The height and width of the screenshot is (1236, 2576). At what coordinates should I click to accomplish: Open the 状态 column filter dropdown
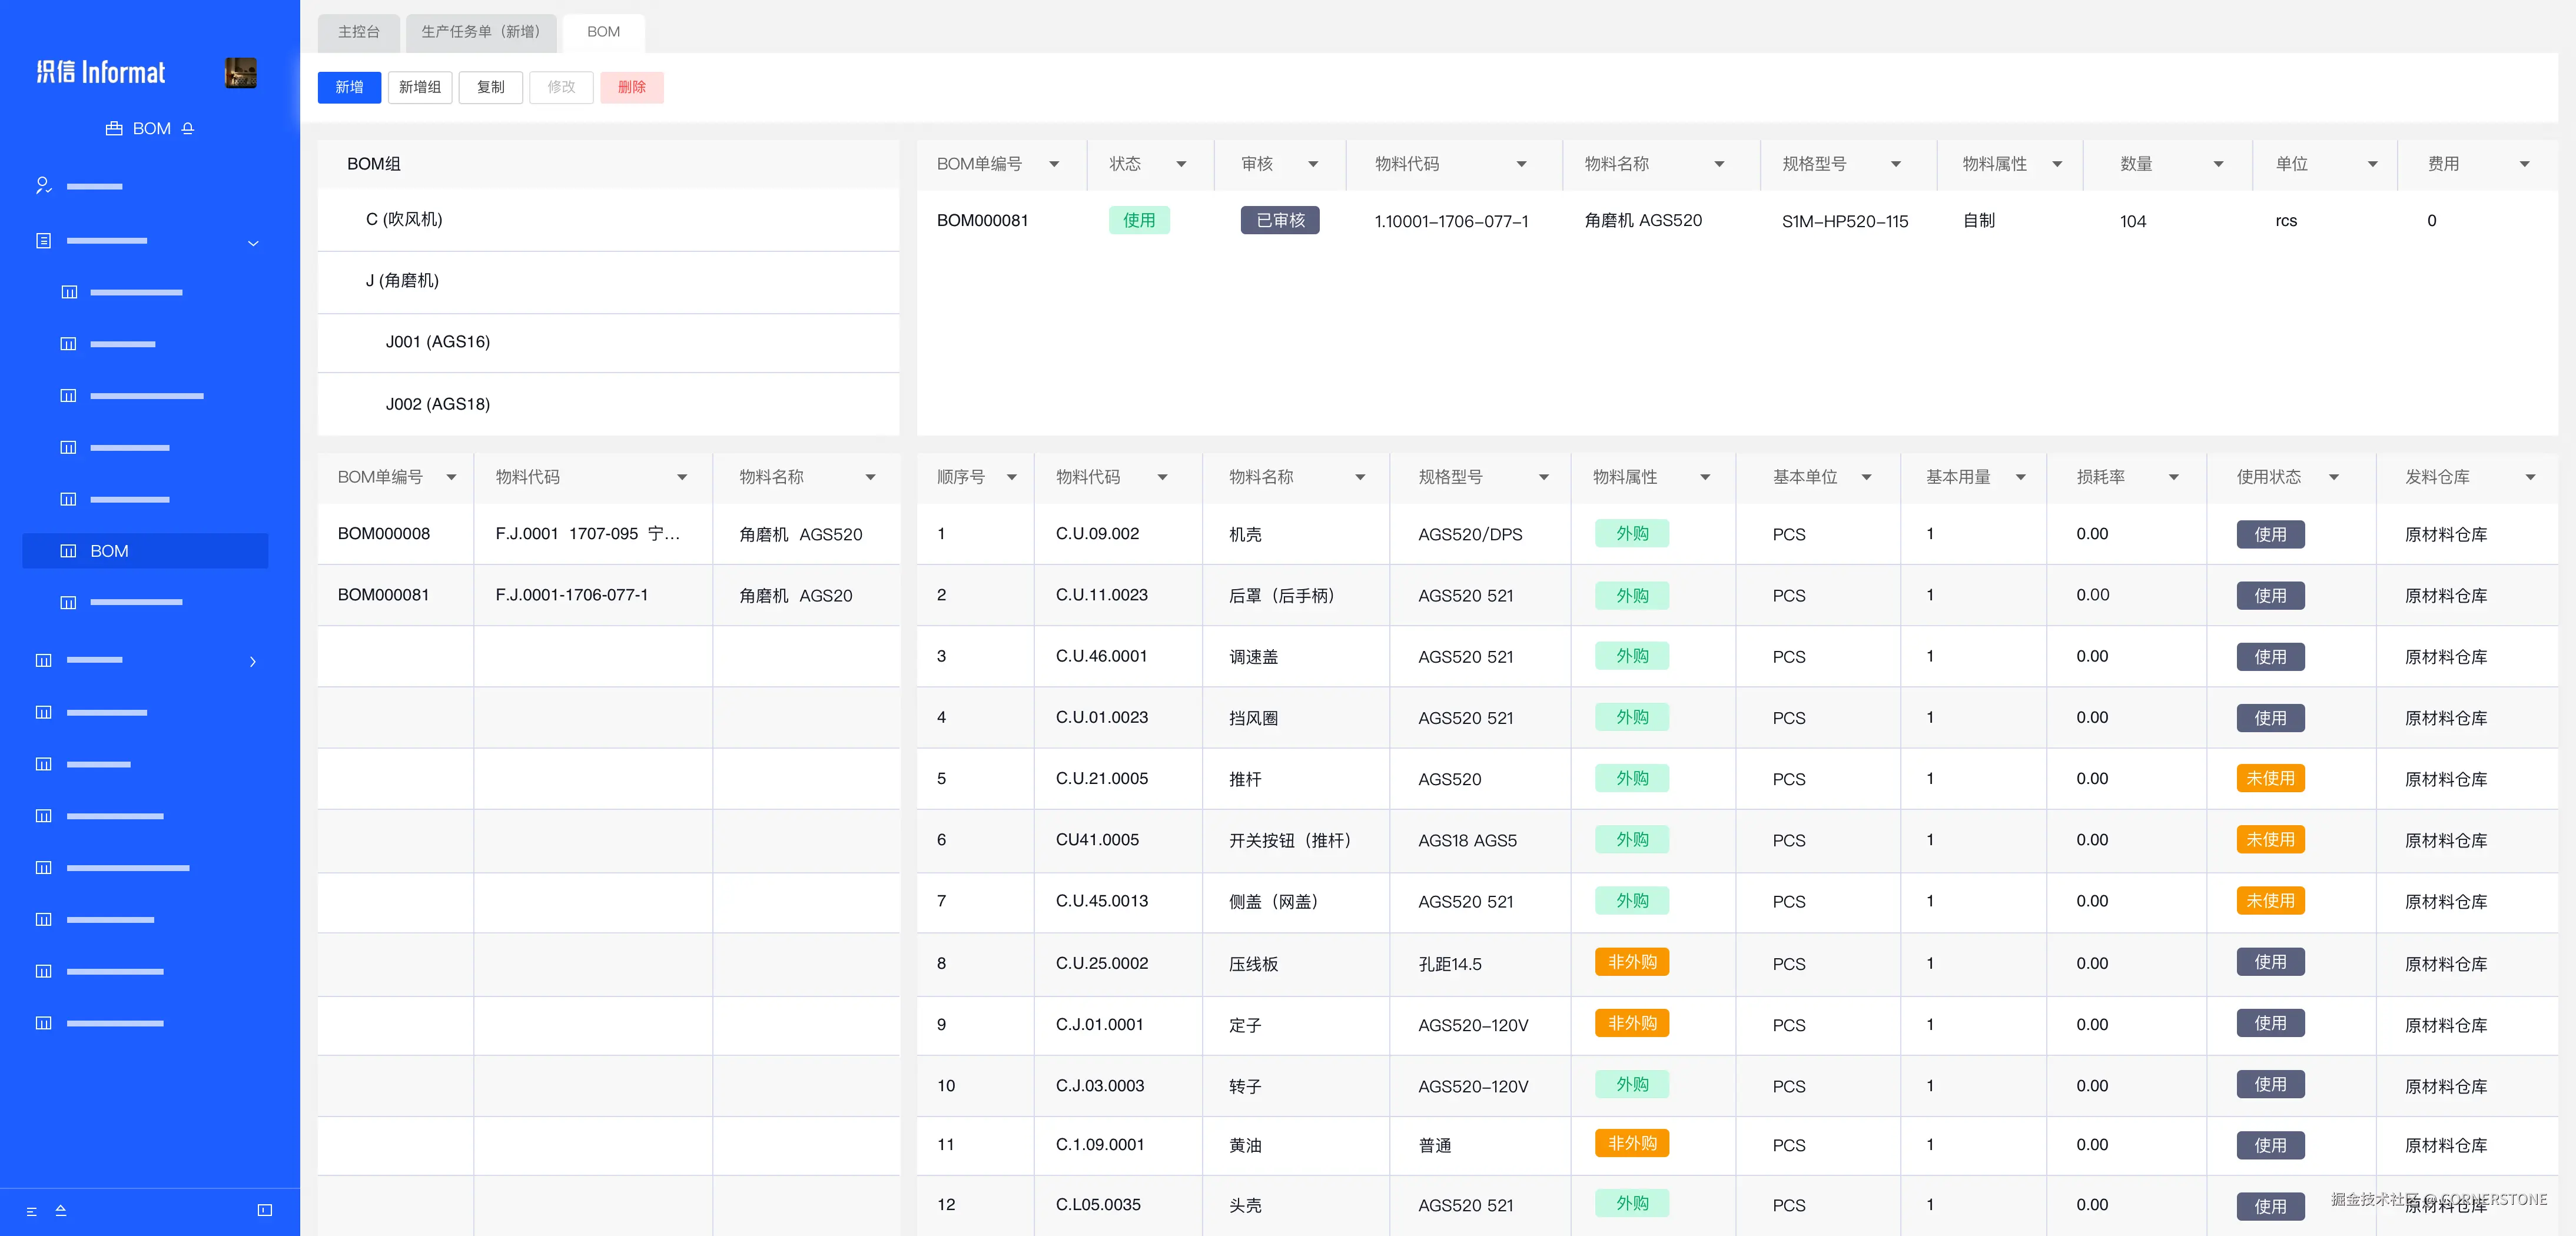click(1181, 164)
